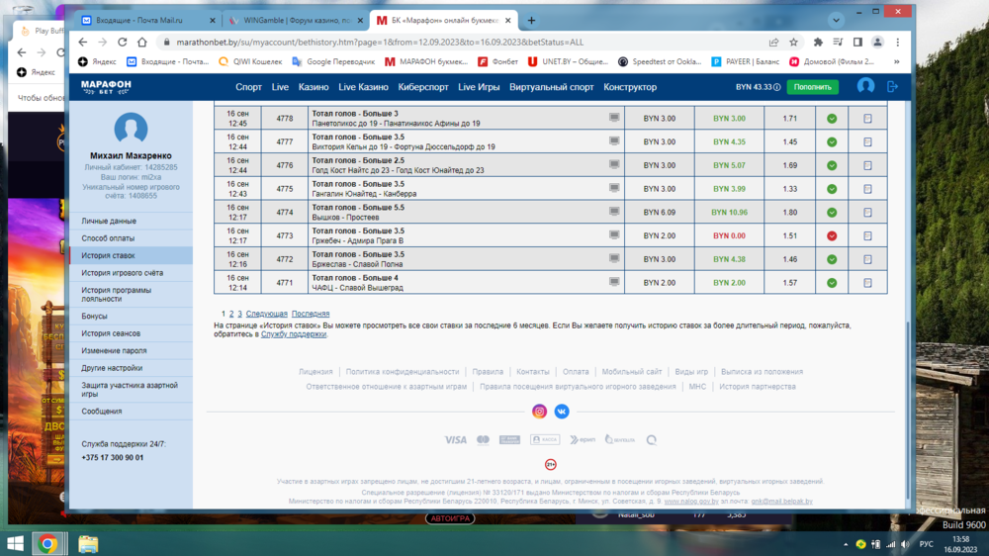Open bet details icon for bet 4771
Image resolution: width=989 pixels, height=556 pixels.
pyautogui.click(x=867, y=283)
